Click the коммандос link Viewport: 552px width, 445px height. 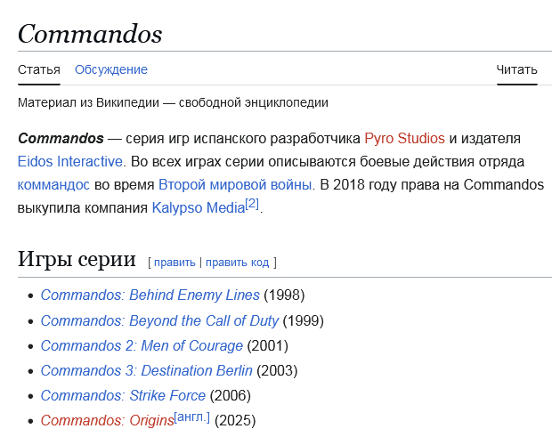coord(53,184)
